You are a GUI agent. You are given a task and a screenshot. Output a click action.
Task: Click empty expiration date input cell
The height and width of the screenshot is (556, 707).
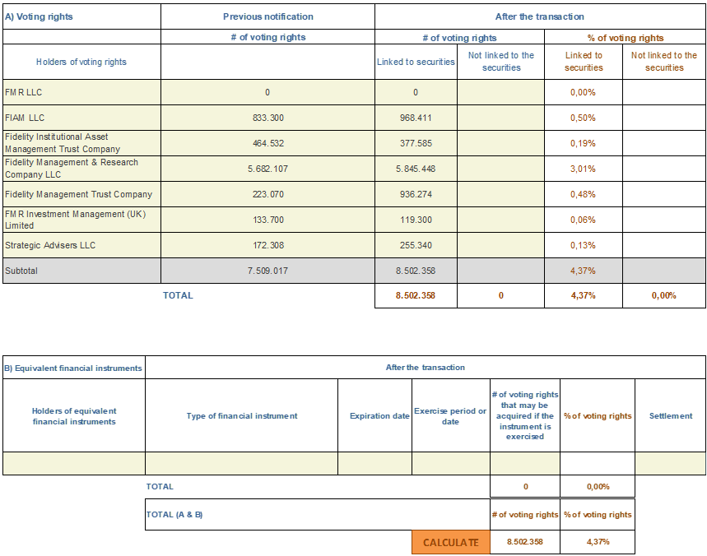tap(375, 463)
